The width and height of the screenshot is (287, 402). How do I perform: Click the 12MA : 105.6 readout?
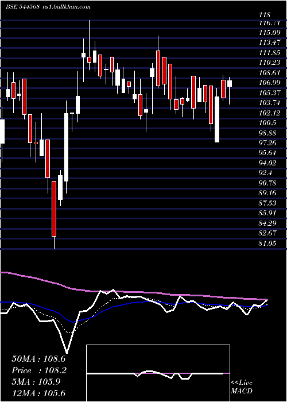click(x=38, y=393)
